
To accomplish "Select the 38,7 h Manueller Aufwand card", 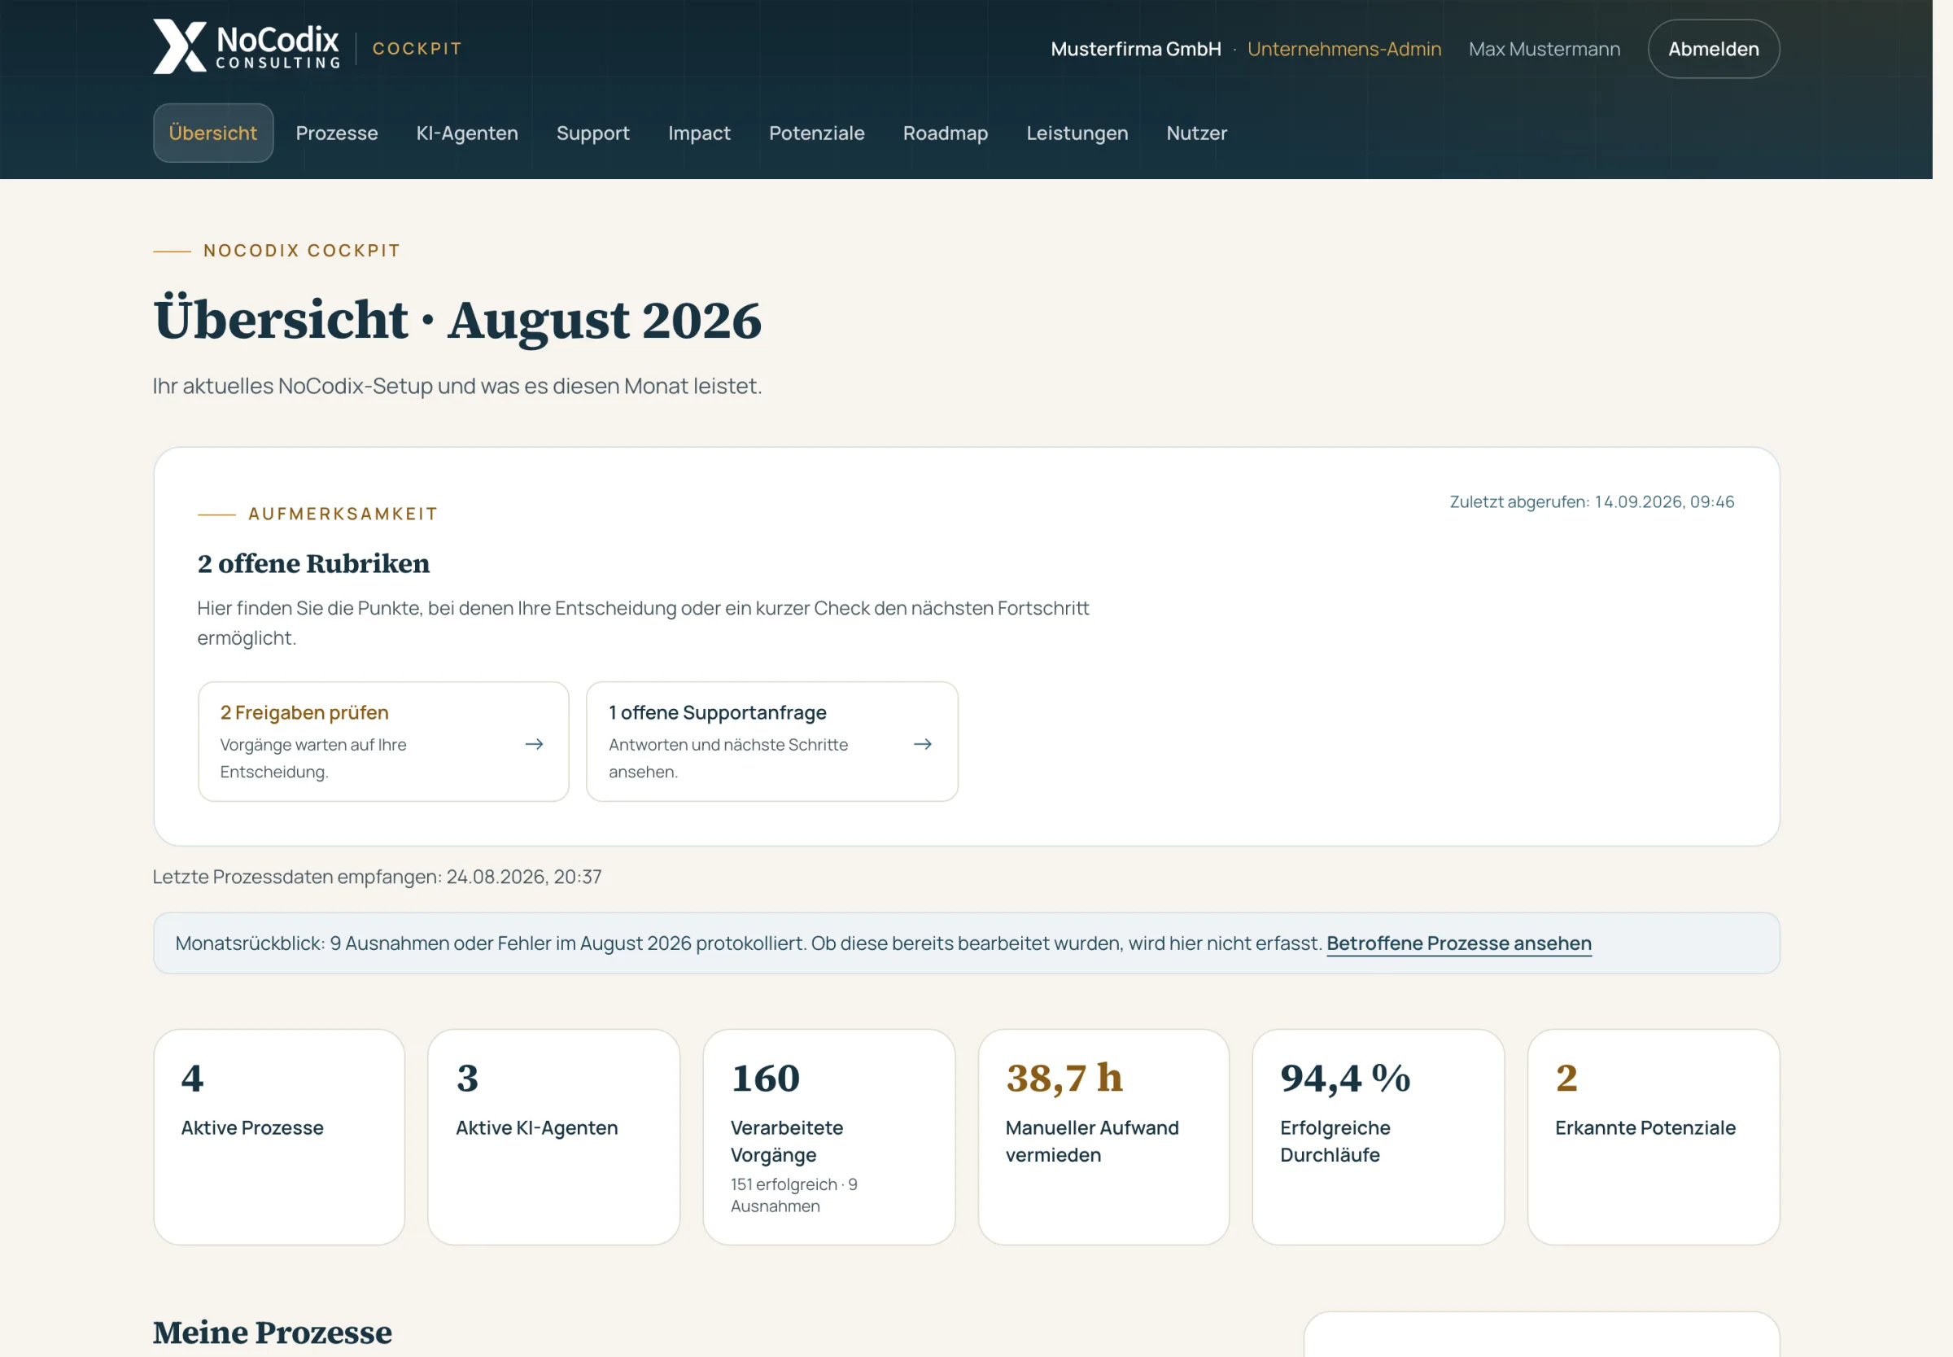I will (1103, 1136).
